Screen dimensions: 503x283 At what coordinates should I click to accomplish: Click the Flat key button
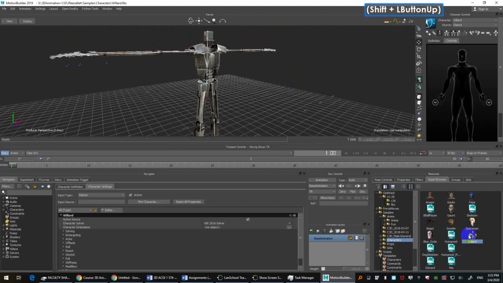[x=352, y=192]
